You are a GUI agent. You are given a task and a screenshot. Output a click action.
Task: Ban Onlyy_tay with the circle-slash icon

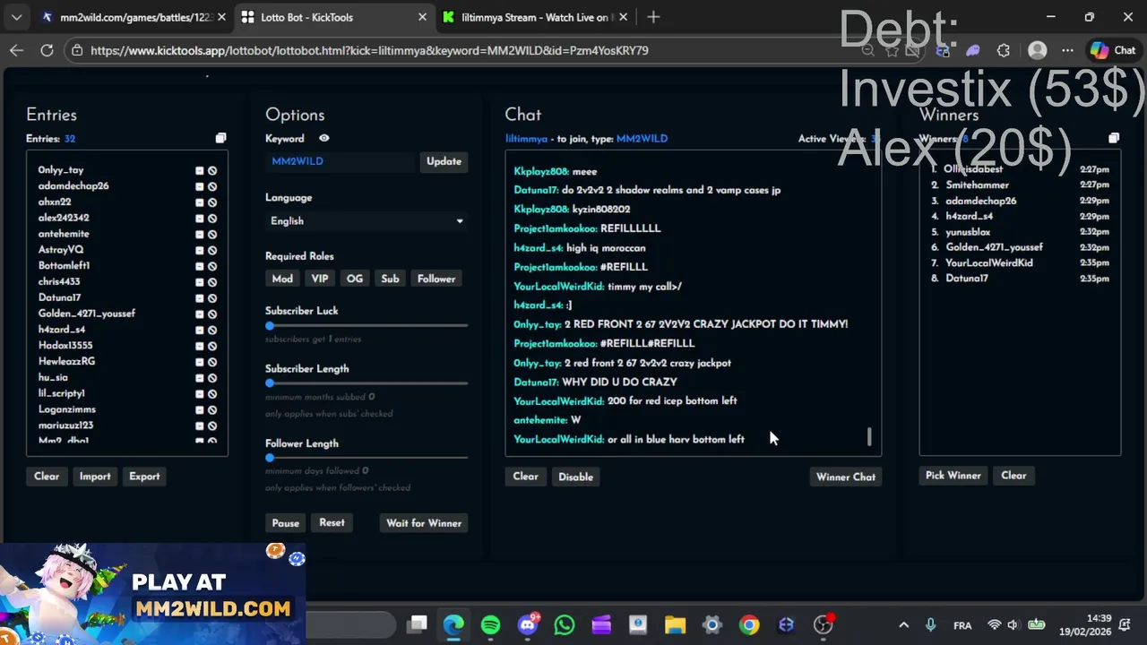click(x=212, y=170)
